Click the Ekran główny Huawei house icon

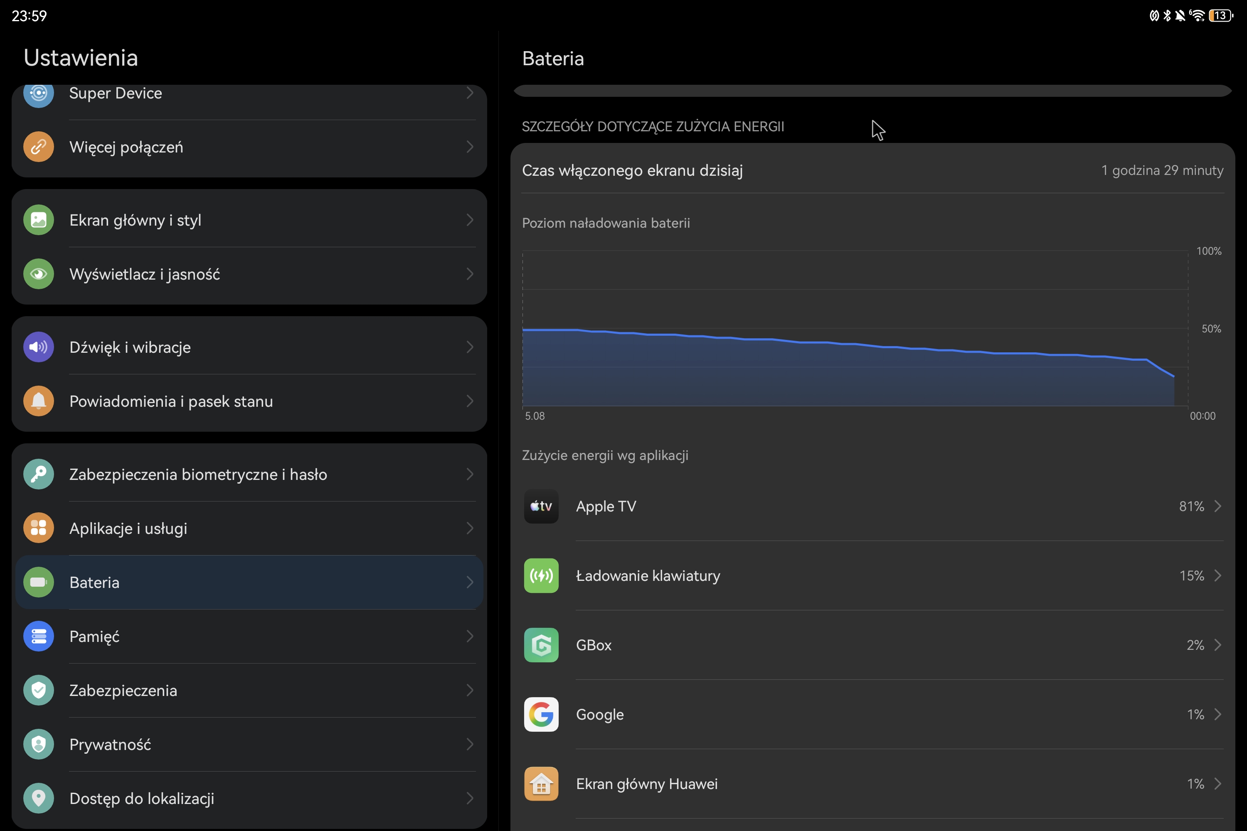541,784
